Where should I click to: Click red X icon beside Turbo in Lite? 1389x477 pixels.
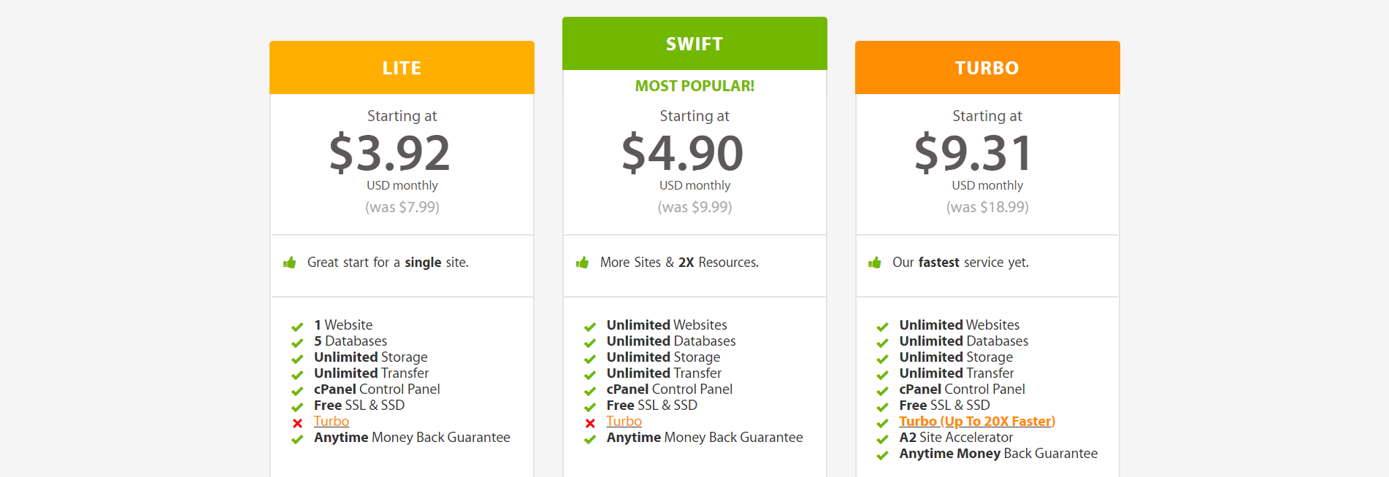[x=297, y=423]
